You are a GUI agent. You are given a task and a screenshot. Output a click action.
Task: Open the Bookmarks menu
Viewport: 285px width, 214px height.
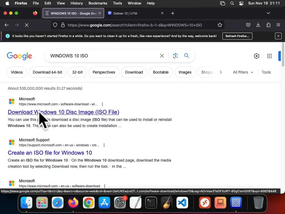coord(98,3)
